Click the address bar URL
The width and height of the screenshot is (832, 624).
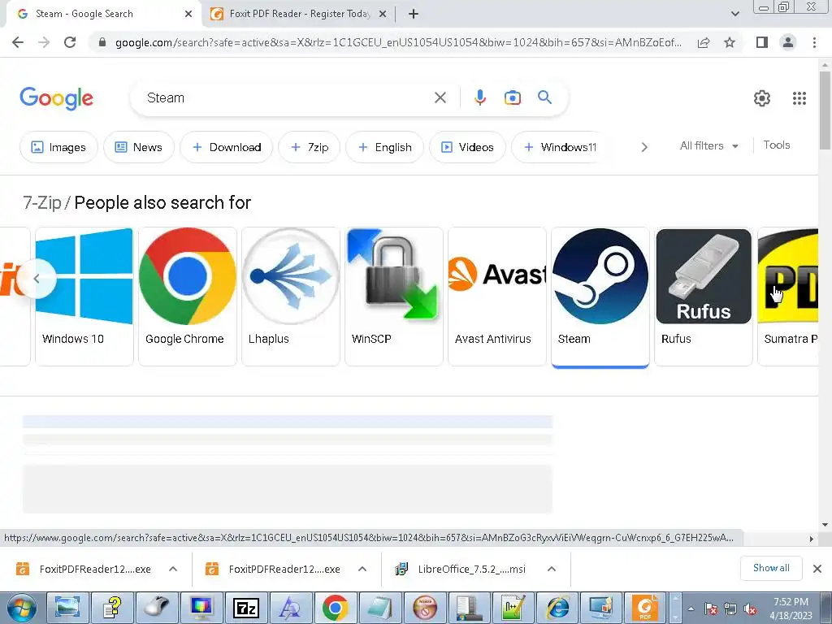coord(398,42)
